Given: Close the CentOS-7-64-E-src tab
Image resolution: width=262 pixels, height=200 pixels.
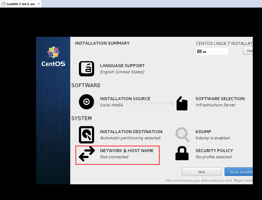Looking at the screenshot, I should click(39, 4).
